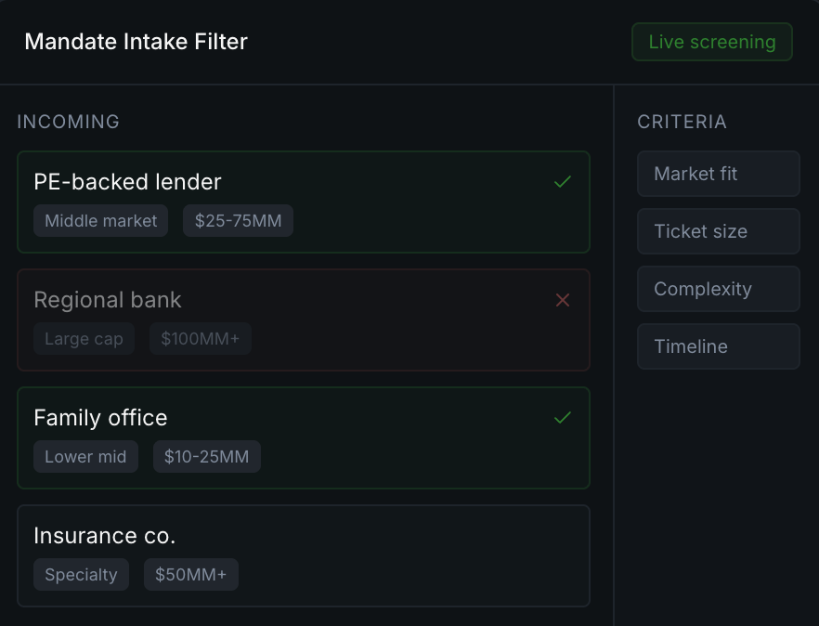819x626 pixels.
Task: Click the Lower mid tag
Action: pos(85,457)
